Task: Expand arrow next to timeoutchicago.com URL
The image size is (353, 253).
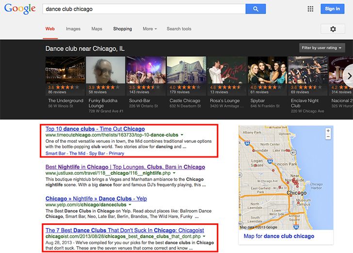Action: coord(182,135)
